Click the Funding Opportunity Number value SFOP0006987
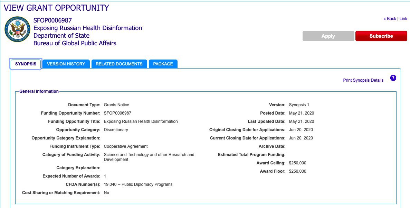The image size is (410, 208). pos(117,113)
